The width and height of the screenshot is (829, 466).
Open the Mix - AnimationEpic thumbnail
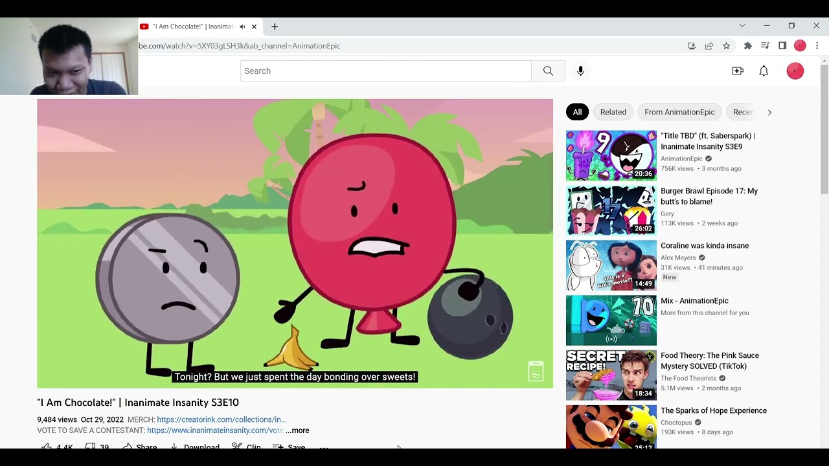click(611, 320)
